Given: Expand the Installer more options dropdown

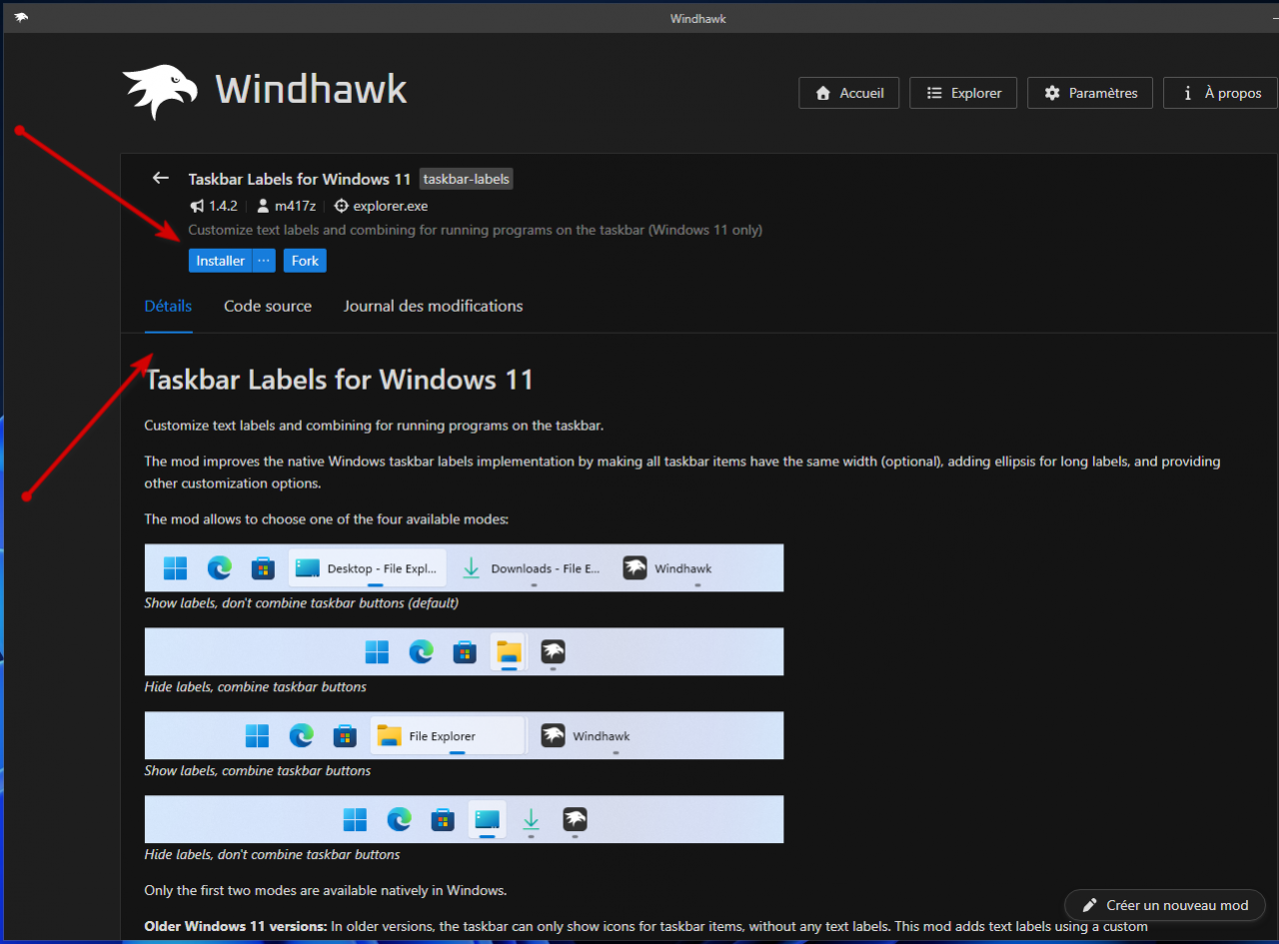Looking at the screenshot, I should tap(264, 261).
